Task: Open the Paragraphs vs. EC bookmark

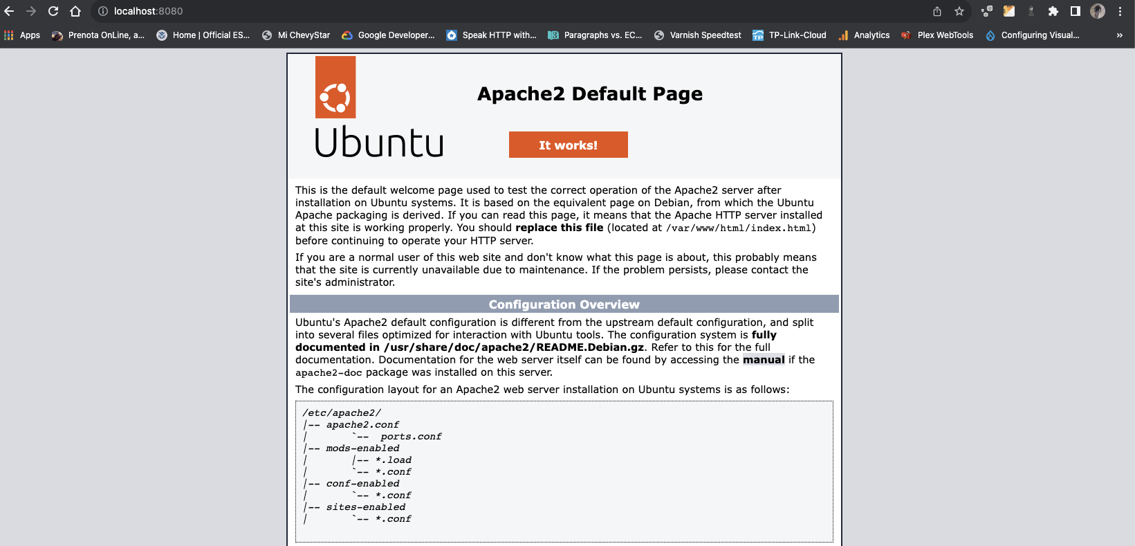Action: (595, 35)
